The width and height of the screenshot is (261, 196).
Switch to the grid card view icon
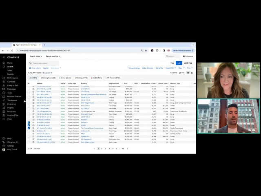pyautogui.click(x=192, y=73)
